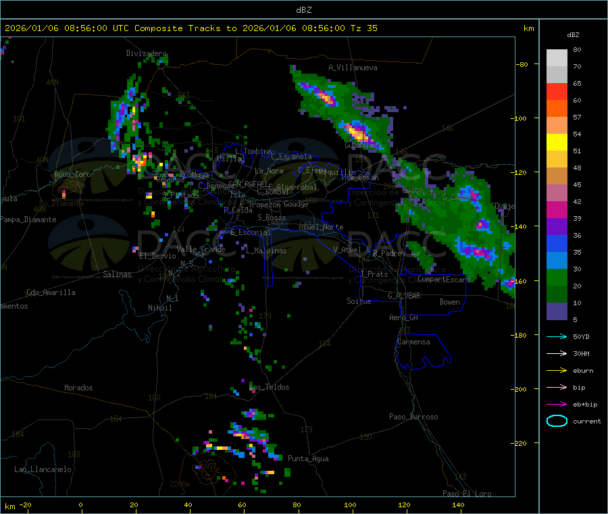The height and width of the screenshot is (514, 608).
Task: Click the 'Aero_GA' map label
Action: [404, 317]
